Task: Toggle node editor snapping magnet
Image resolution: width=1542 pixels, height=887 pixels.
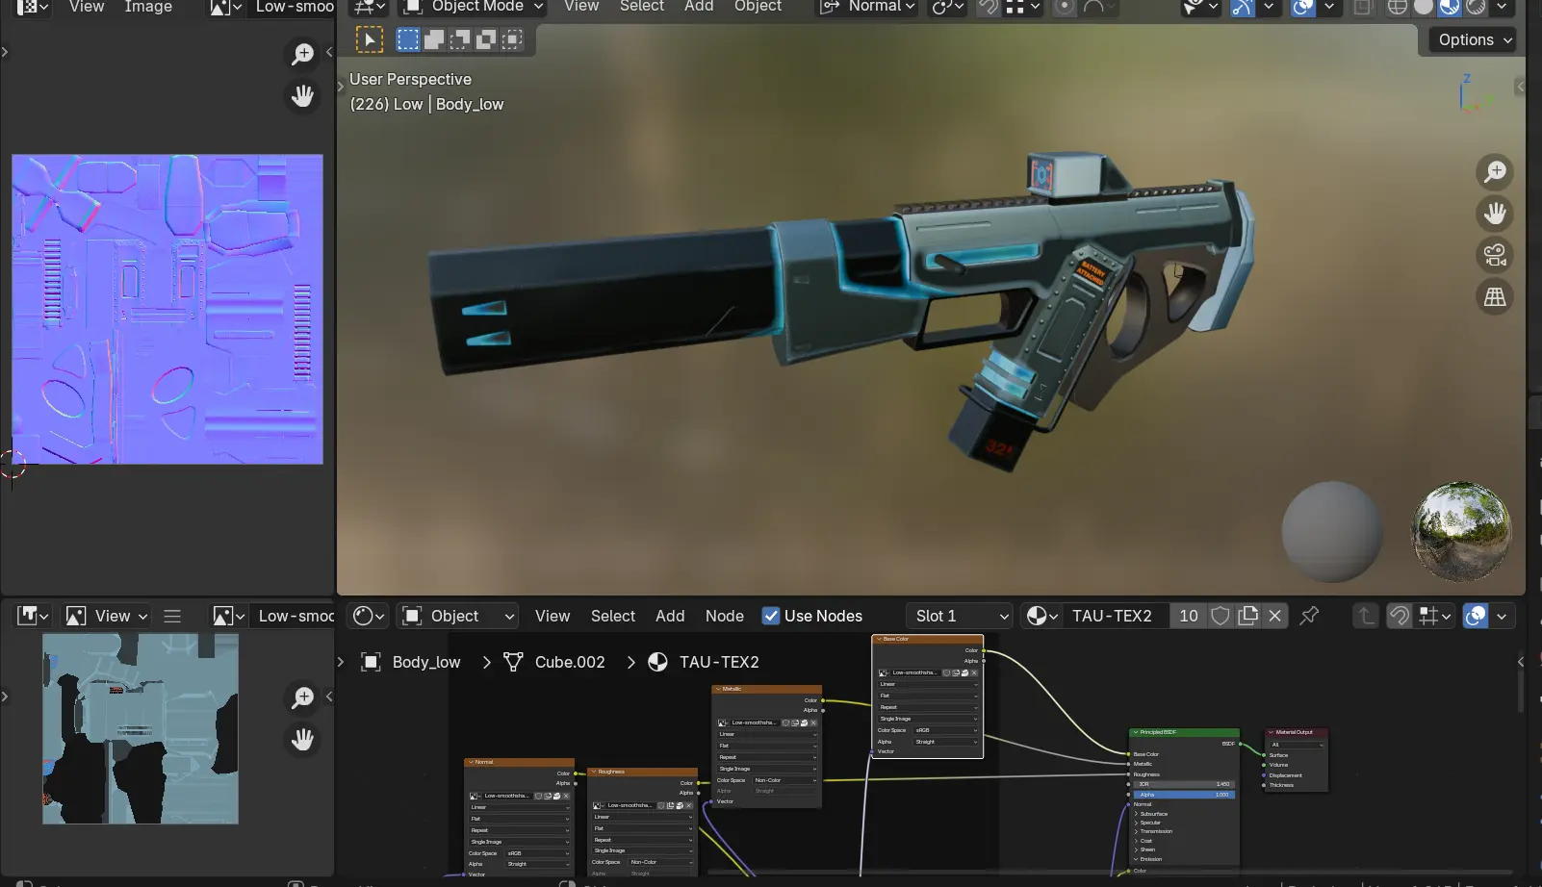Action: click(x=1400, y=616)
